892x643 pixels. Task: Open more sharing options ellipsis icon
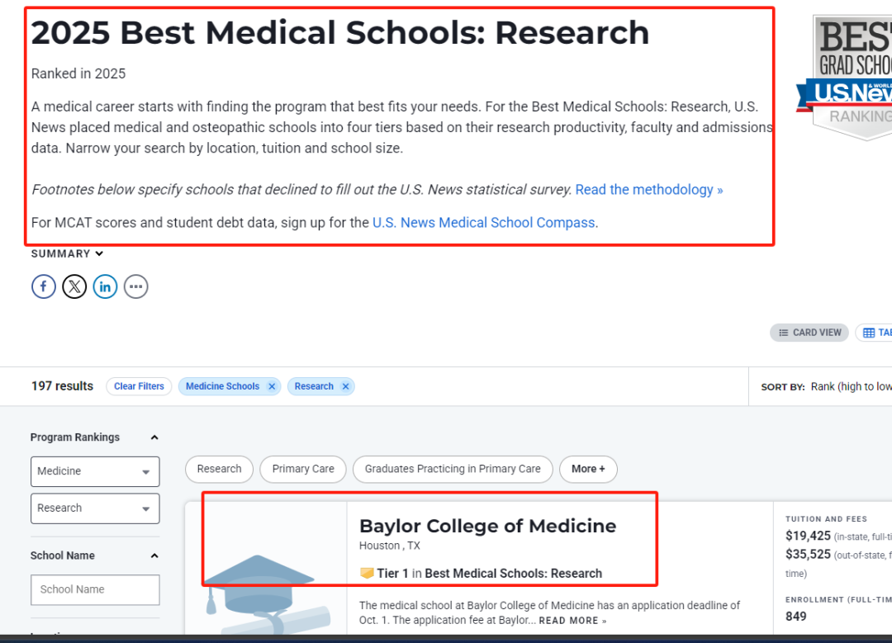pyautogui.click(x=136, y=286)
